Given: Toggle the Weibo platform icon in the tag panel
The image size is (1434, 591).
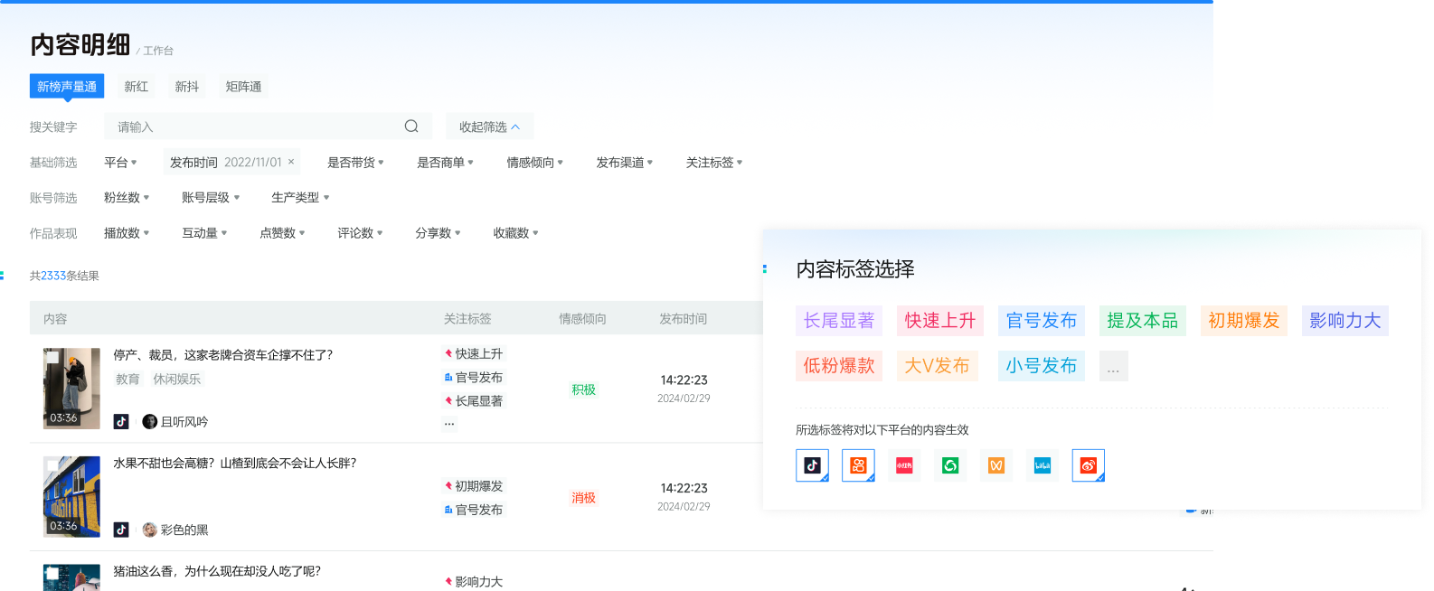Looking at the screenshot, I should pyautogui.click(x=1089, y=465).
